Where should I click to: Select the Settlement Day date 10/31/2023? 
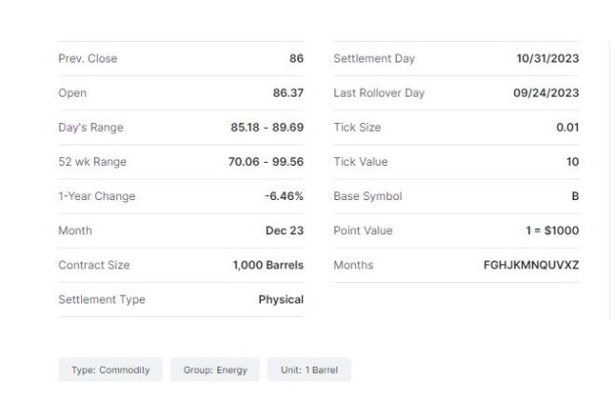click(548, 59)
